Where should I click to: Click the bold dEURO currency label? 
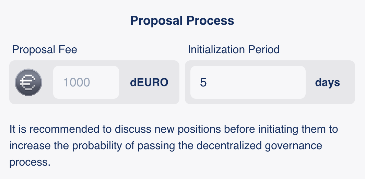pyautogui.click(x=149, y=83)
